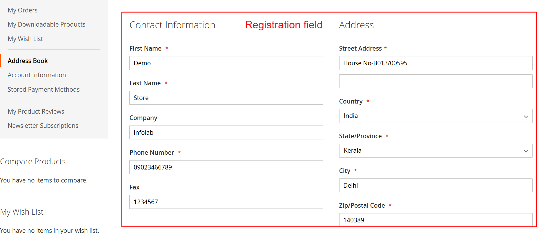This screenshot has width=541, height=236.
Task: Click the Last Name field containing Store
Action: (226, 98)
